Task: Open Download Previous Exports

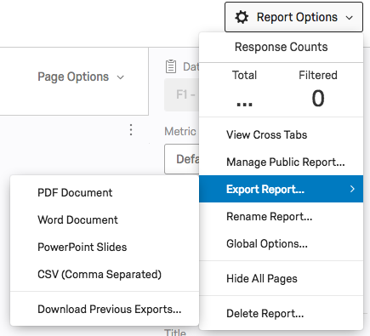Action: point(105,309)
